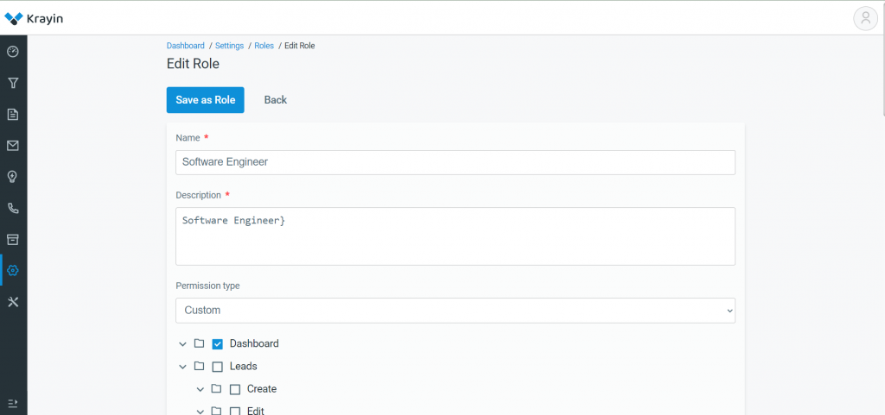Image resolution: width=885 pixels, height=415 pixels.
Task: Collapse the Create tree chevron
Action: 200,390
